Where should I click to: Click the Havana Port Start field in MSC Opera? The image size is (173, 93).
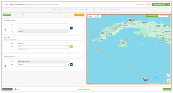click(x=43, y=44)
